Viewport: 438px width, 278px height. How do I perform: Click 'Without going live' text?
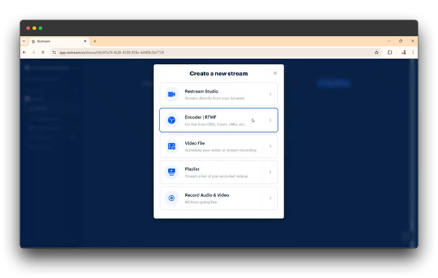click(x=201, y=202)
